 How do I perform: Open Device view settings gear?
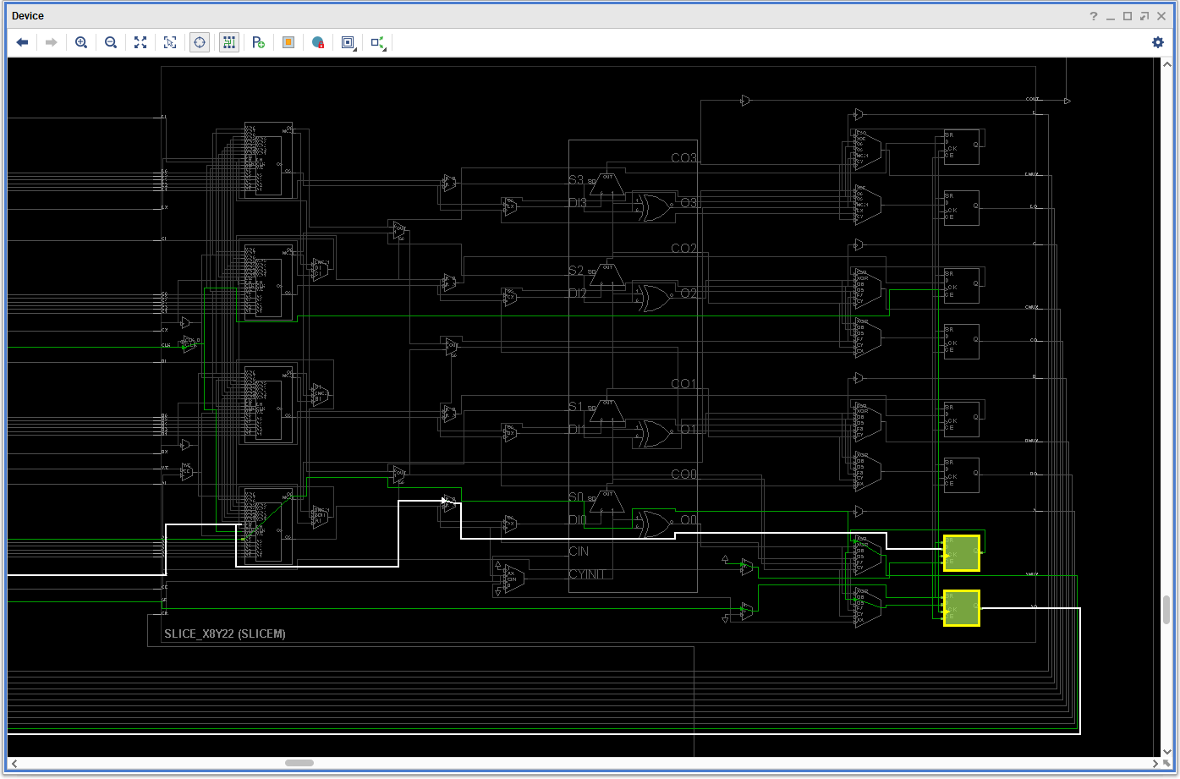point(1158,42)
